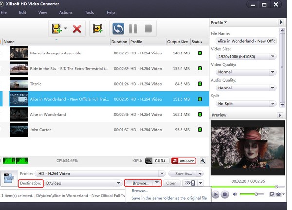Click the Add File film strip icon
The width and height of the screenshot is (292, 210).
56,29
